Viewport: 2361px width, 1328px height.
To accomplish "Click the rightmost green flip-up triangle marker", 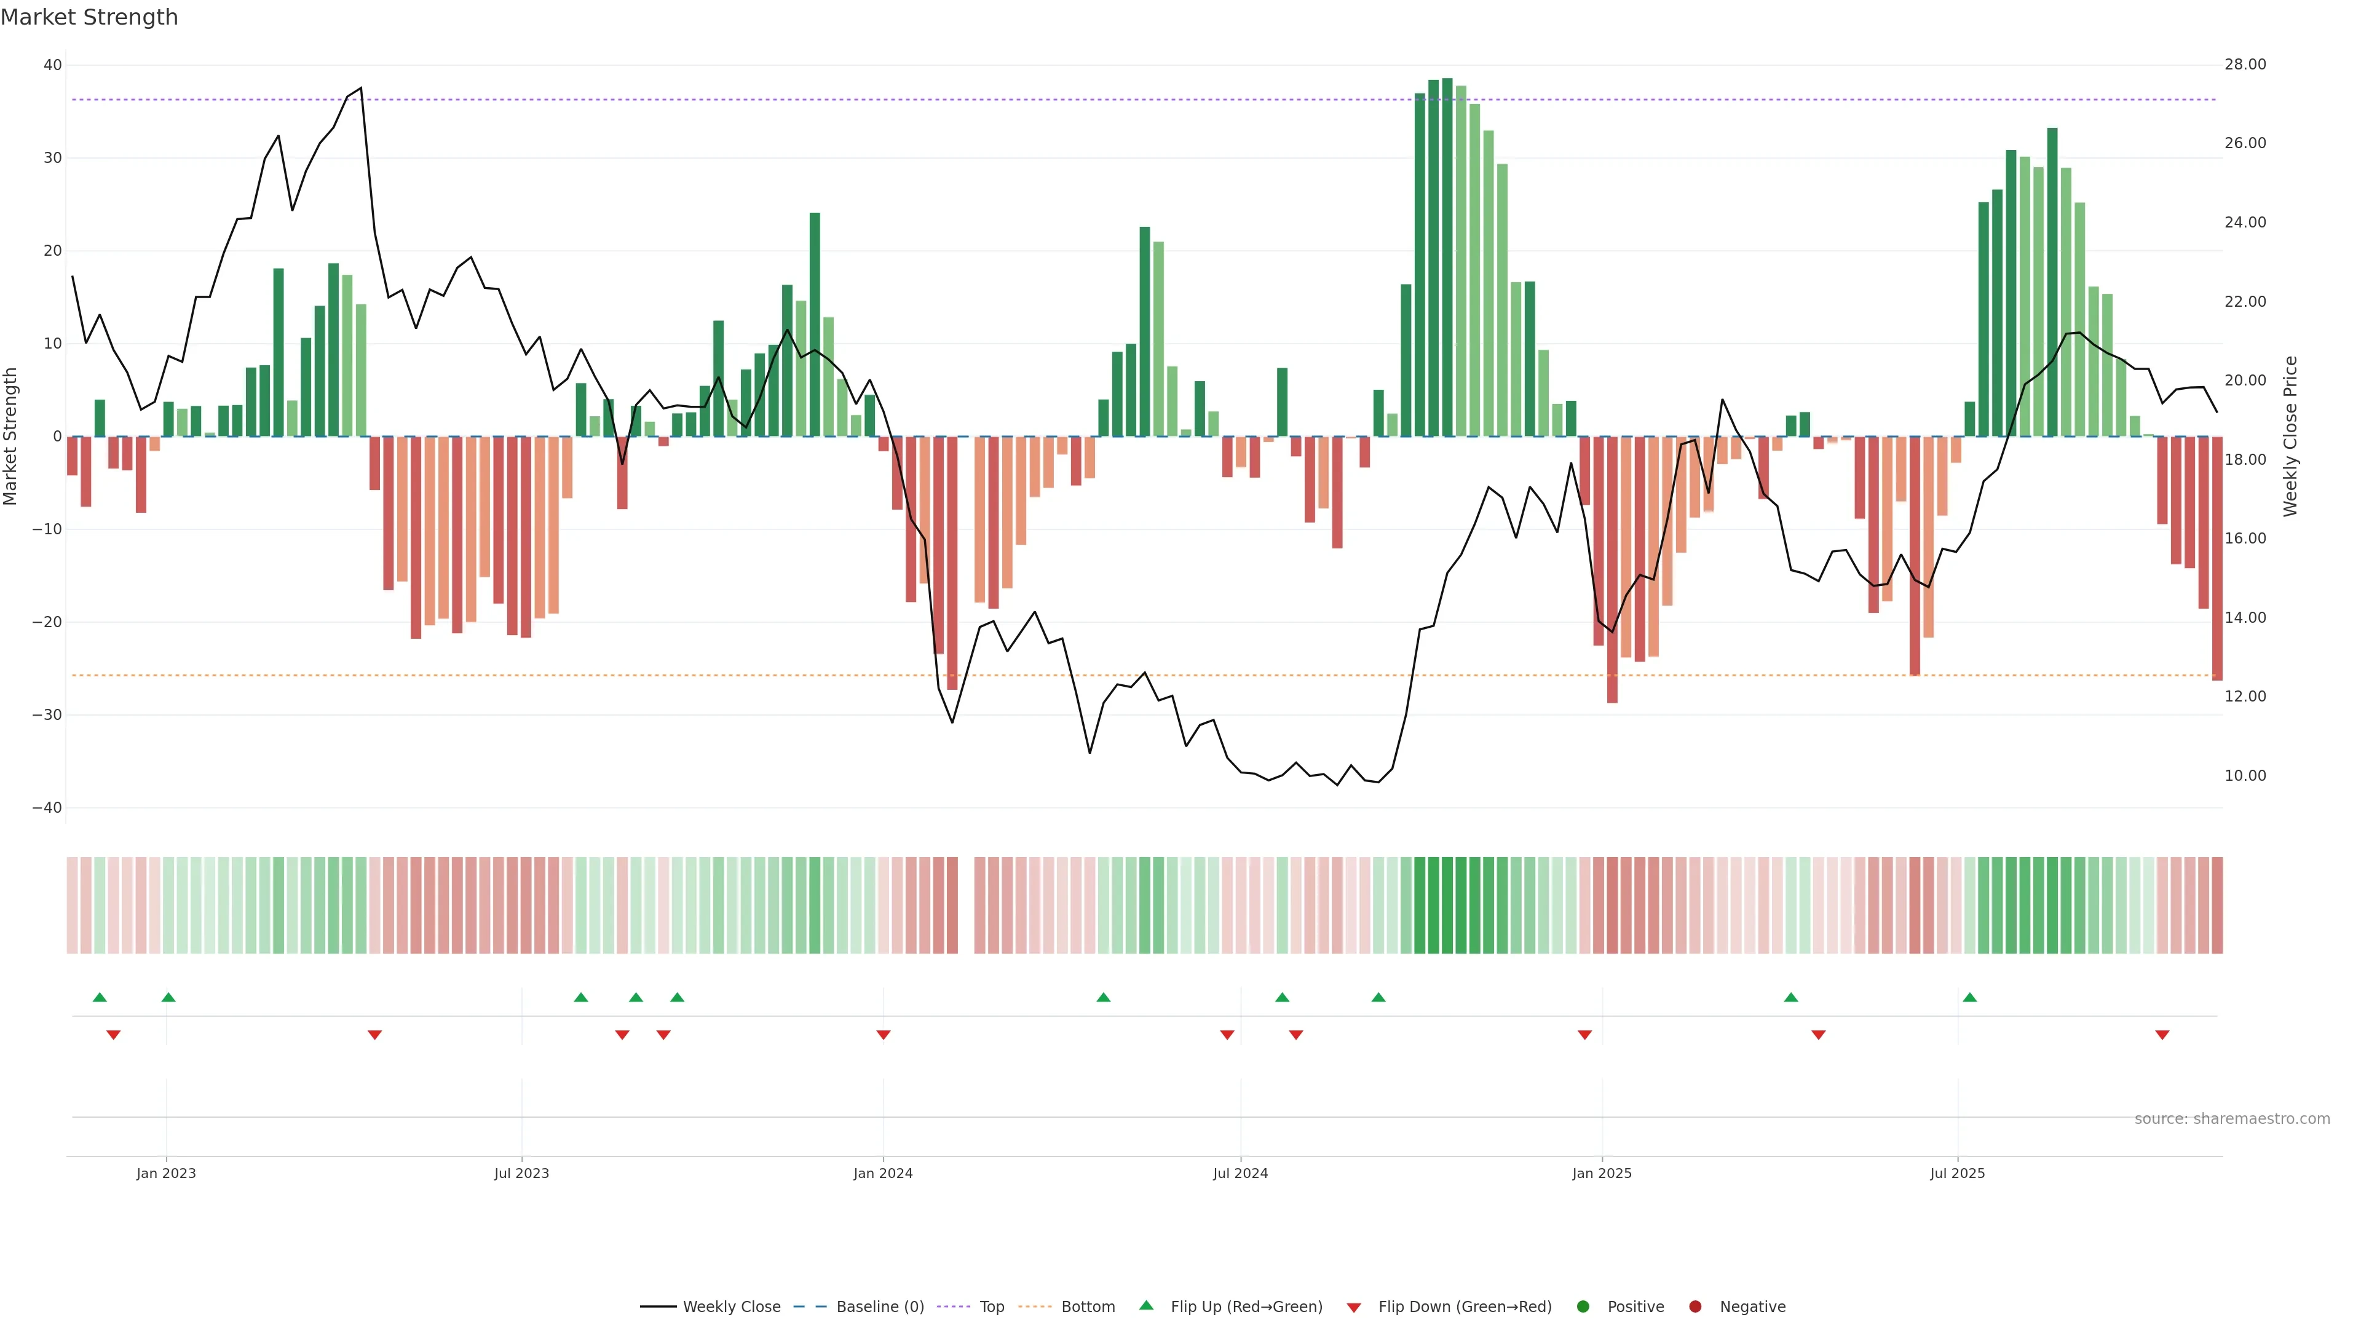I will (x=1969, y=997).
